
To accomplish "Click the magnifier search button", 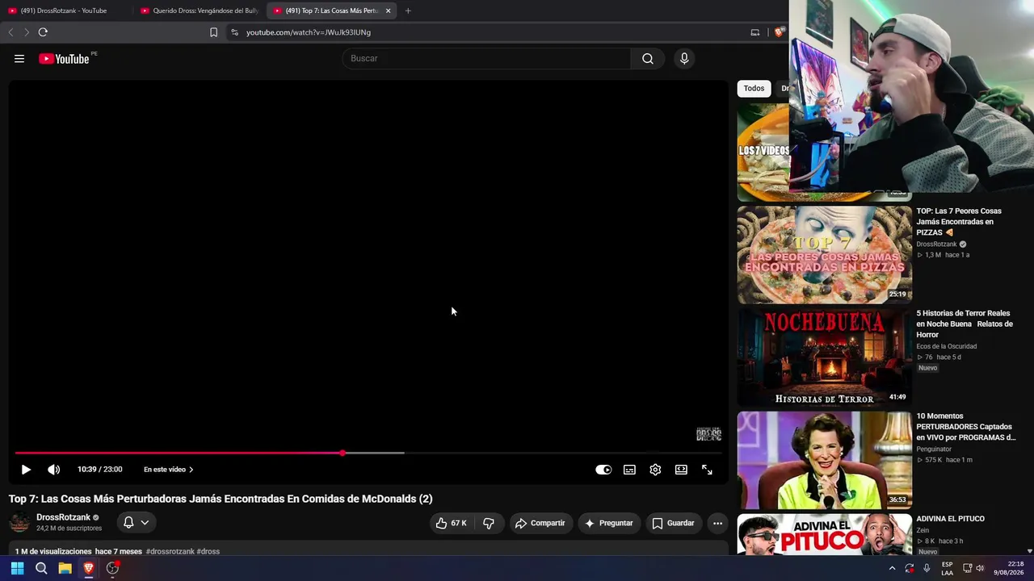I will [648, 58].
